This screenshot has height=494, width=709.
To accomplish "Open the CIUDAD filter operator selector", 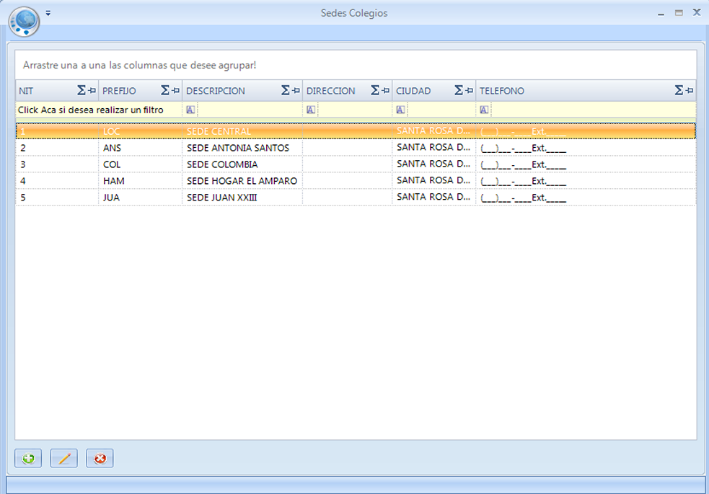I will [x=400, y=110].
